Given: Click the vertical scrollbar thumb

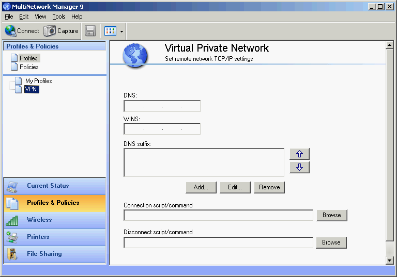Looking at the screenshot, I should (389, 145).
